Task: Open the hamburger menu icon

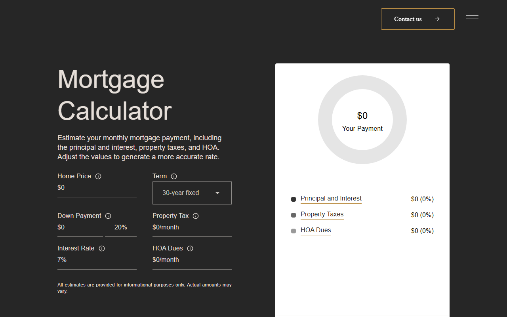Action: pos(472,19)
